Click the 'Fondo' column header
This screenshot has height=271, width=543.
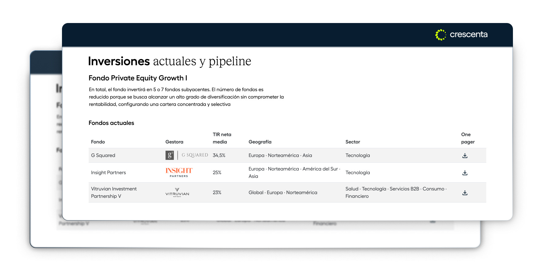(98, 142)
